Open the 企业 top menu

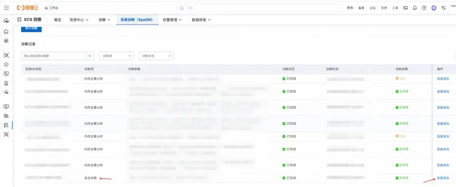point(372,8)
